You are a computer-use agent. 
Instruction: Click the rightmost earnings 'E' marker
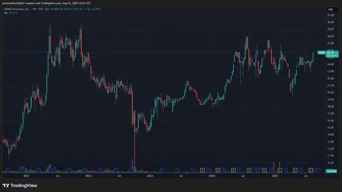tap(311, 170)
